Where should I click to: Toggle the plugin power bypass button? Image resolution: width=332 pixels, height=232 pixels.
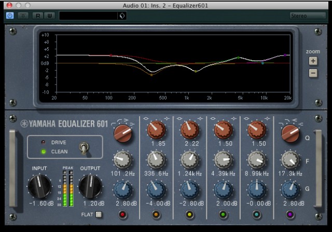(10, 16)
